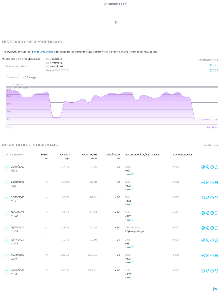The height and width of the screenshot is (291, 218).
Task: Sort results by Data / Hora column
Action: tap(14, 155)
